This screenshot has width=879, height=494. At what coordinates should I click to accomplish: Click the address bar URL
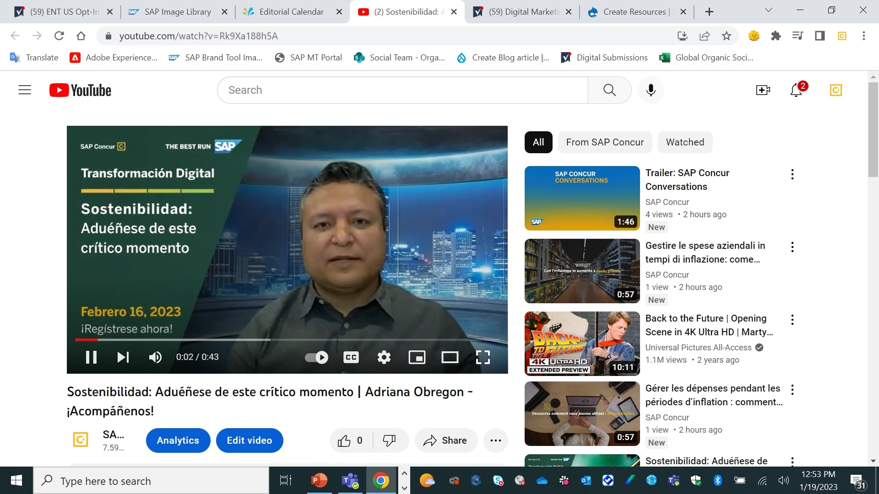click(x=198, y=36)
